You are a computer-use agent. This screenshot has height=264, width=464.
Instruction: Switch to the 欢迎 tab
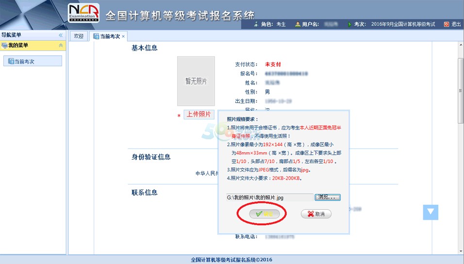[79, 36]
